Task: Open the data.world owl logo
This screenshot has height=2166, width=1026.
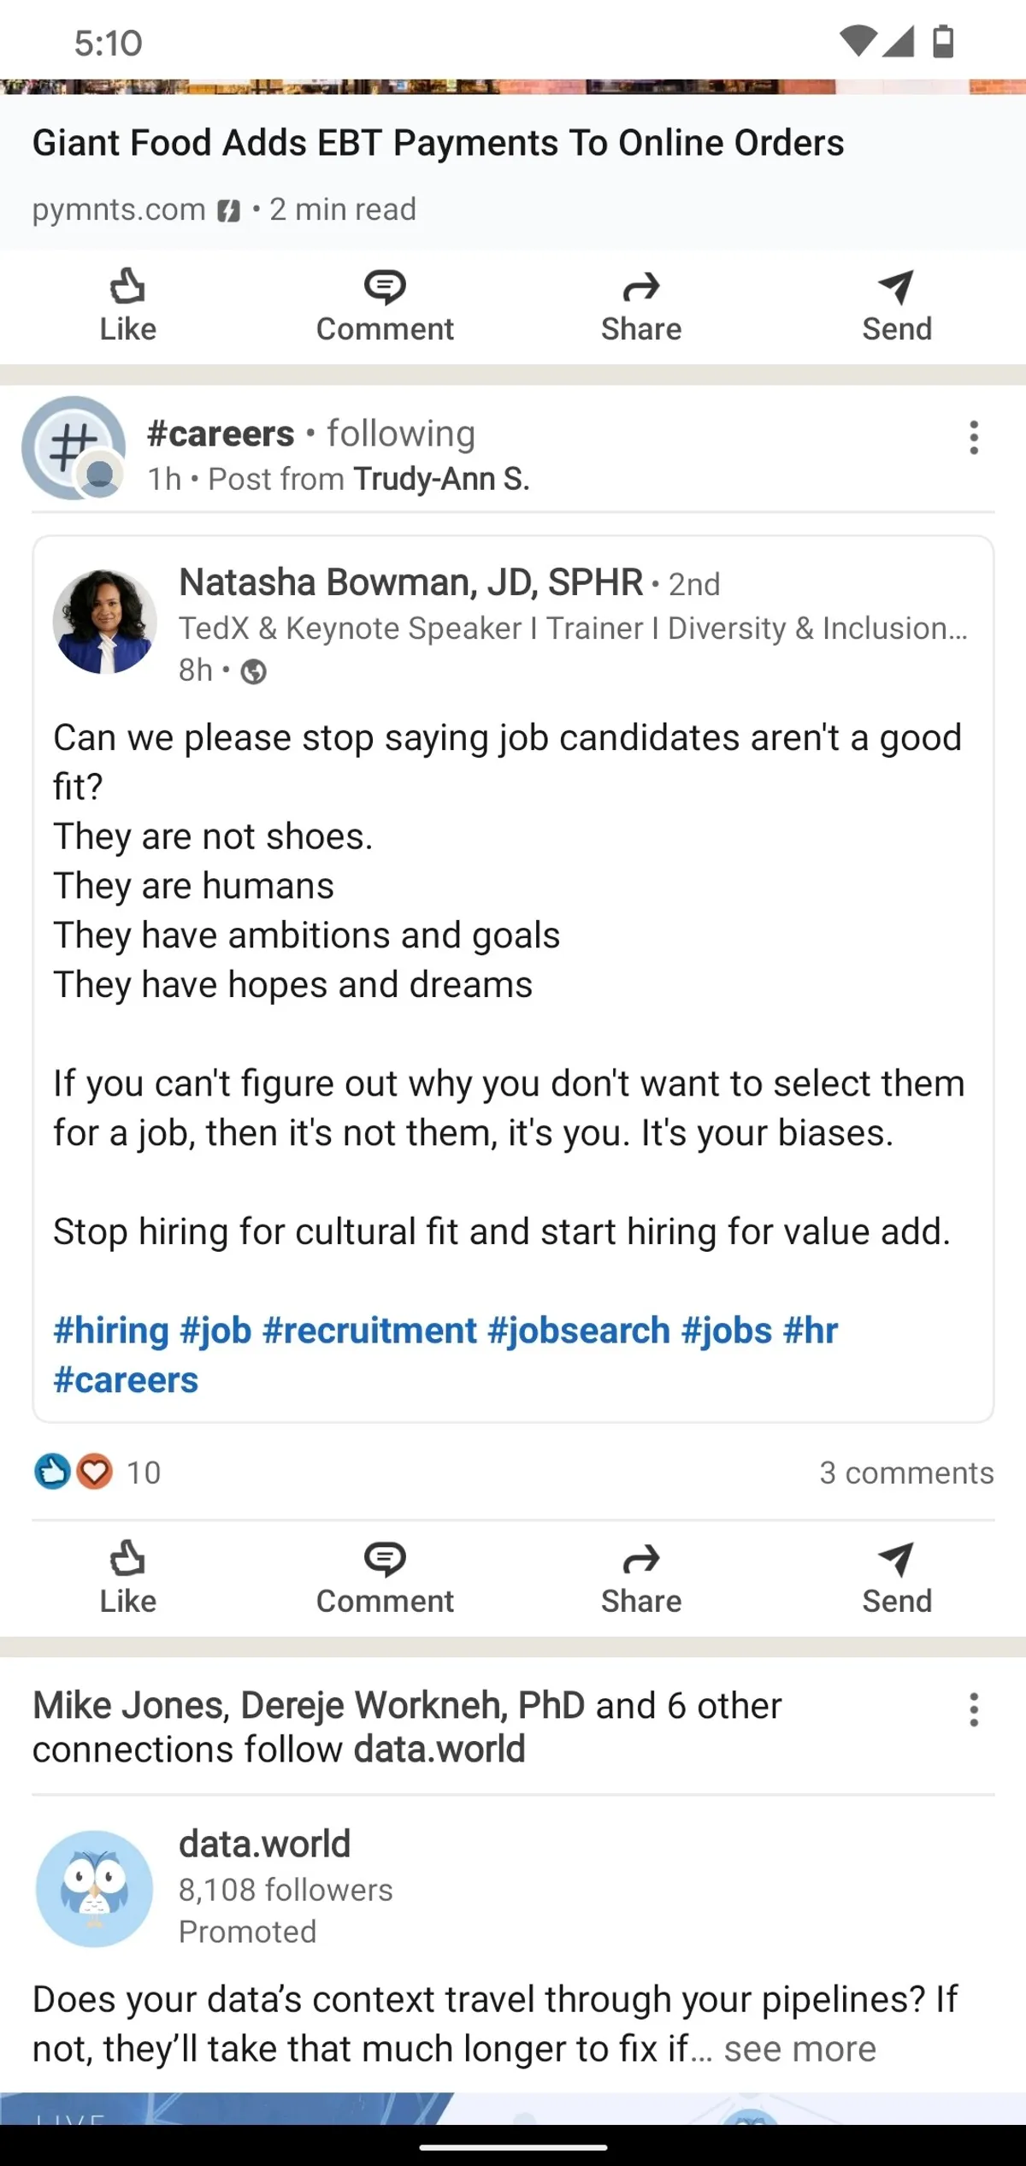Action: 94,1888
